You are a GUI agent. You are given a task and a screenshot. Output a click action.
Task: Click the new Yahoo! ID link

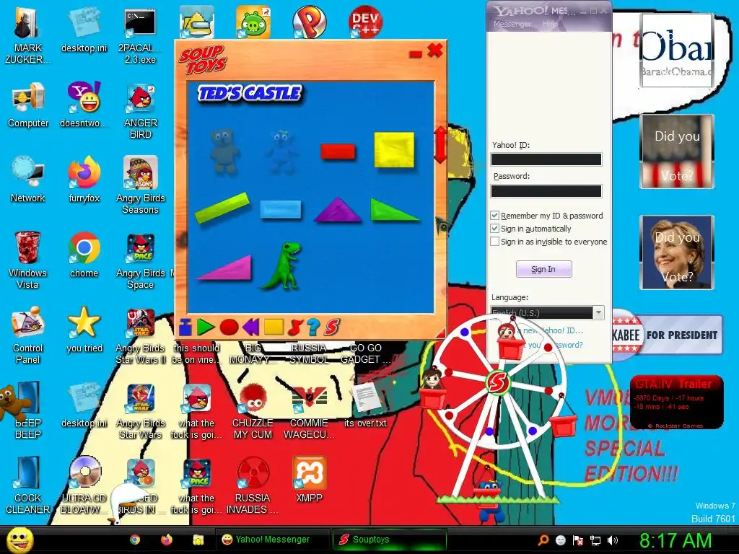coord(550,330)
